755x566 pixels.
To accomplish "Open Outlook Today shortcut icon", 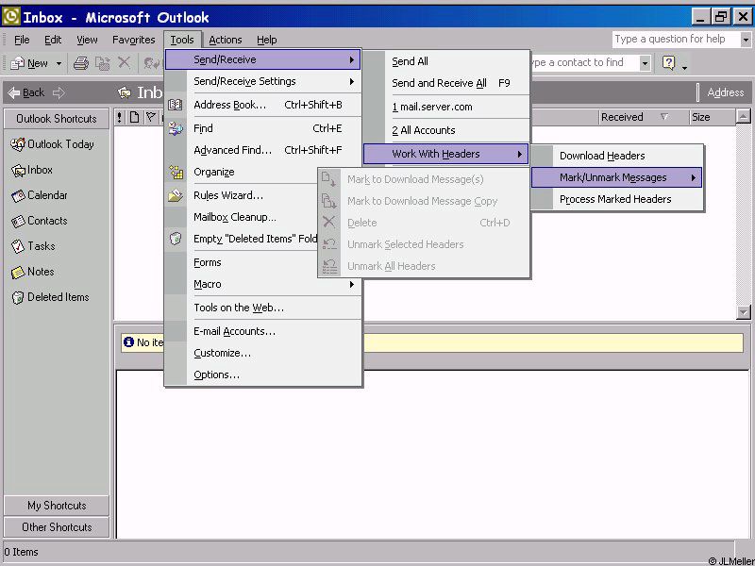I will click(19, 144).
